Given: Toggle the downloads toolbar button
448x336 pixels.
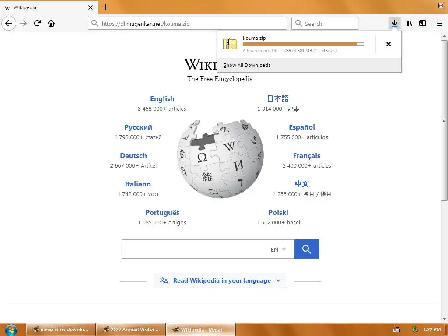Looking at the screenshot, I should point(395,23).
